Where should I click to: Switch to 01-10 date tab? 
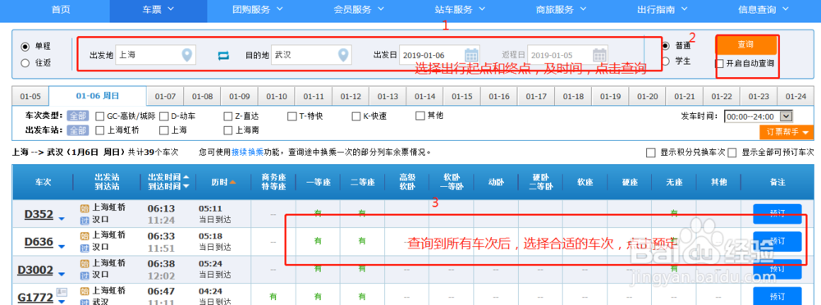pos(277,97)
